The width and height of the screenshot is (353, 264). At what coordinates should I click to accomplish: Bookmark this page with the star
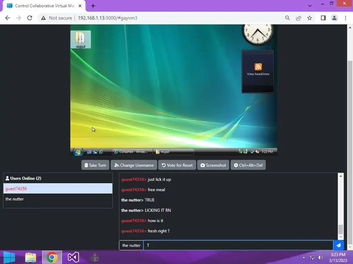[310, 18]
